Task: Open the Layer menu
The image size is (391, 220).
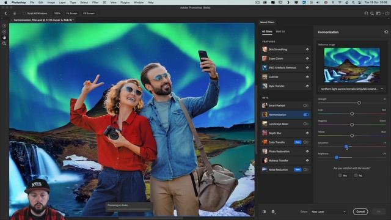Action: tap(62, 2)
